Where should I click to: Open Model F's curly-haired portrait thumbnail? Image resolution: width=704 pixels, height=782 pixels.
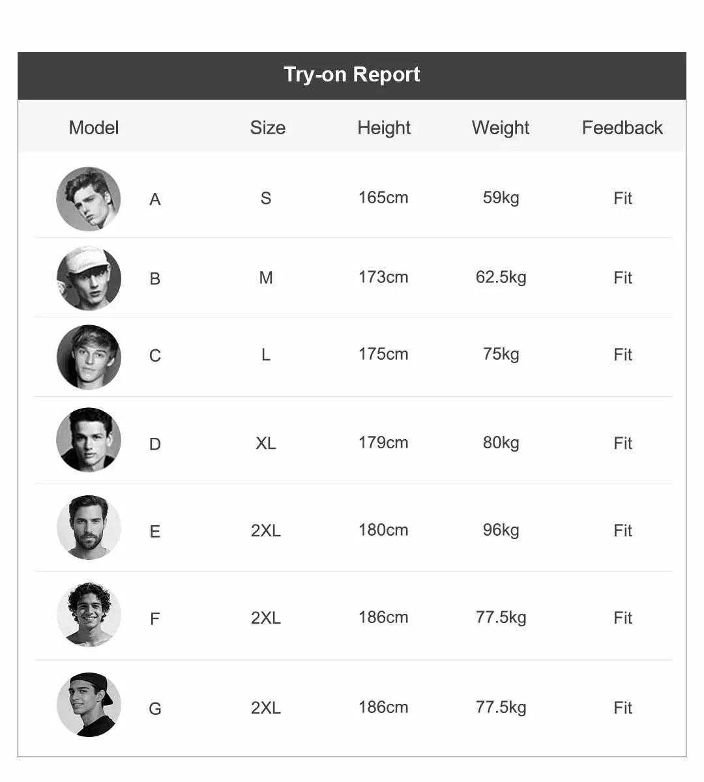89,615
